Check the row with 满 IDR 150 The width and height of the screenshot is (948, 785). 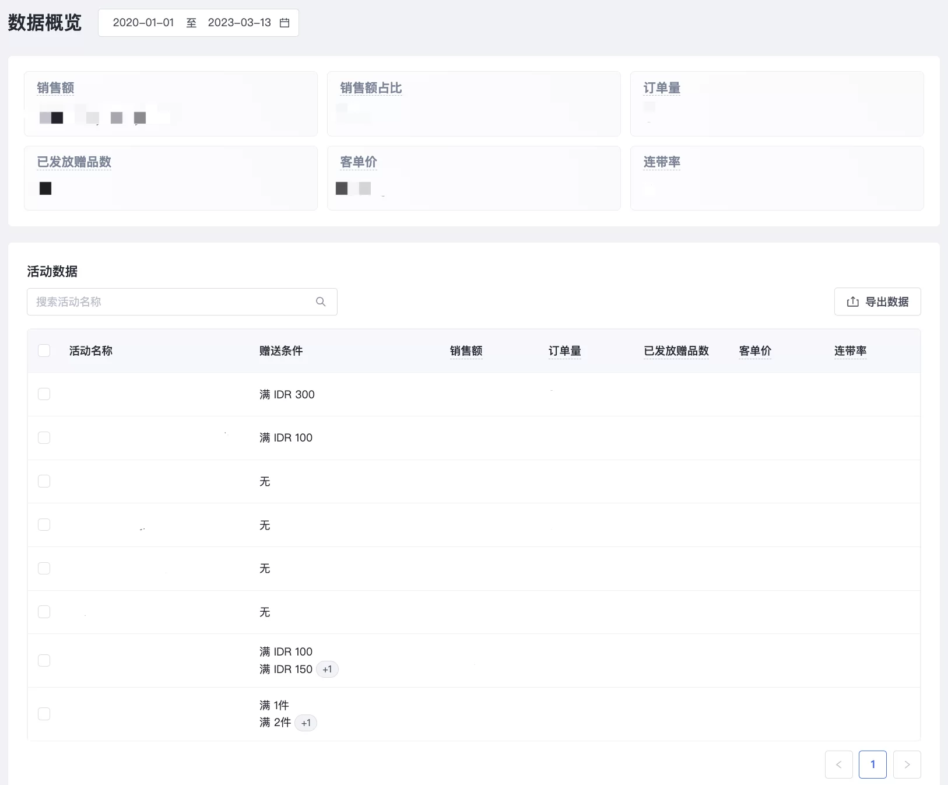(44, 660)
